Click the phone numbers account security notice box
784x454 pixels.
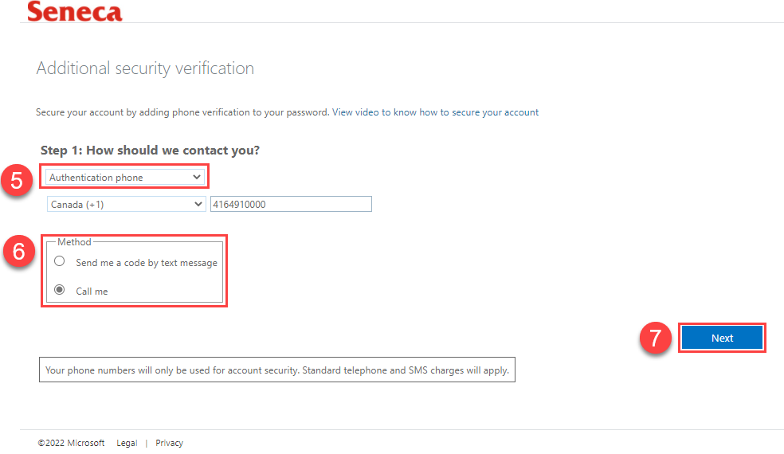tap(277, 370)
